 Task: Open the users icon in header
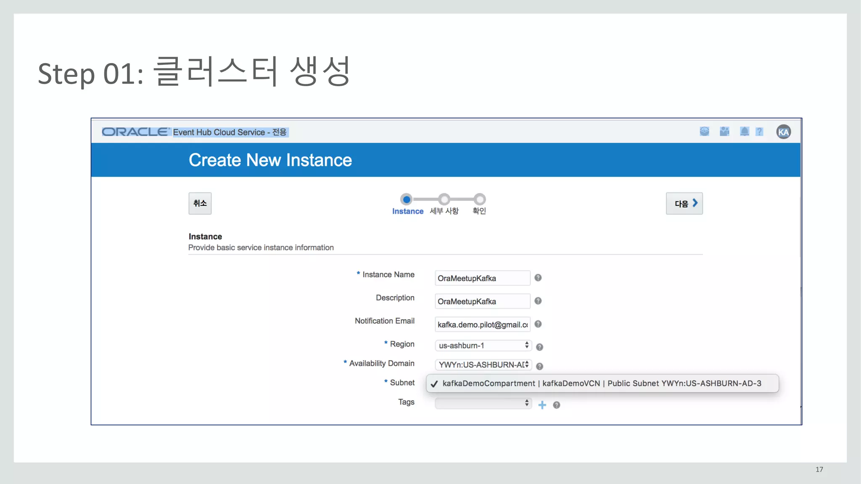724,132
